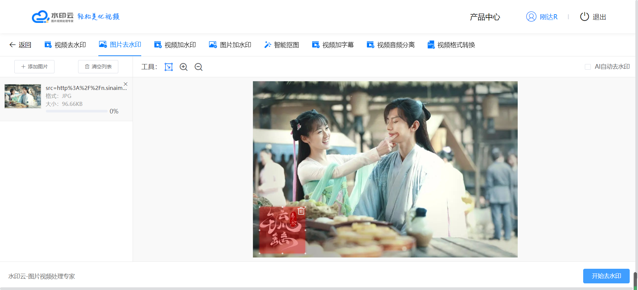This screenshot has width=638, height=290.
Task: Click the file name src=http%3A%2F%2Fn.sinaim...
Action: click(x=86, y=88)
